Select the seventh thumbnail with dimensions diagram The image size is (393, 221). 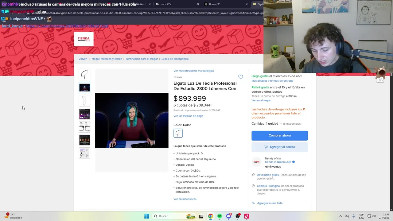[84, 153]
